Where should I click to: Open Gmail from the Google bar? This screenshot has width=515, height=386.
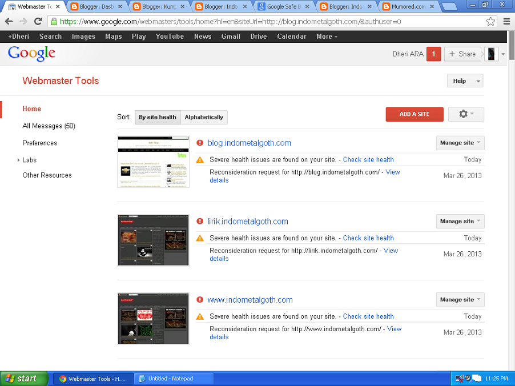(231, 37)
